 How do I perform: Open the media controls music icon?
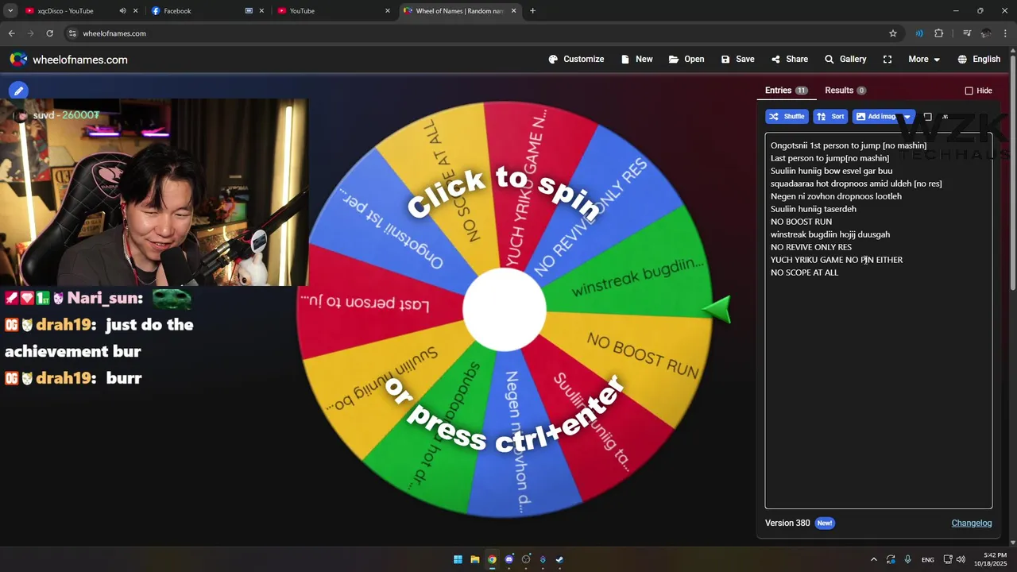click(967, 33)
